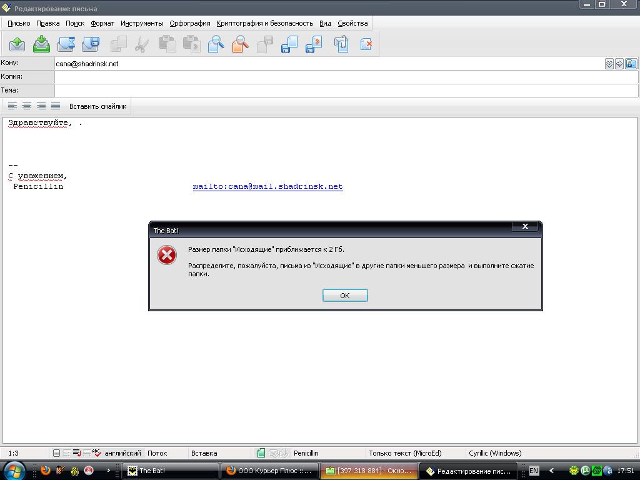Open the Письмо menu
640x480 pixels.
pyautogui.click(x=19, y=23)
